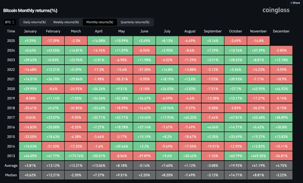
Task: Click the Average row label
Action: pos(11,165)
